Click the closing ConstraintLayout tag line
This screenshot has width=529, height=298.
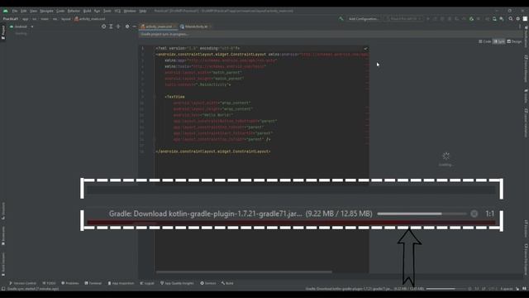click(213, 151)
